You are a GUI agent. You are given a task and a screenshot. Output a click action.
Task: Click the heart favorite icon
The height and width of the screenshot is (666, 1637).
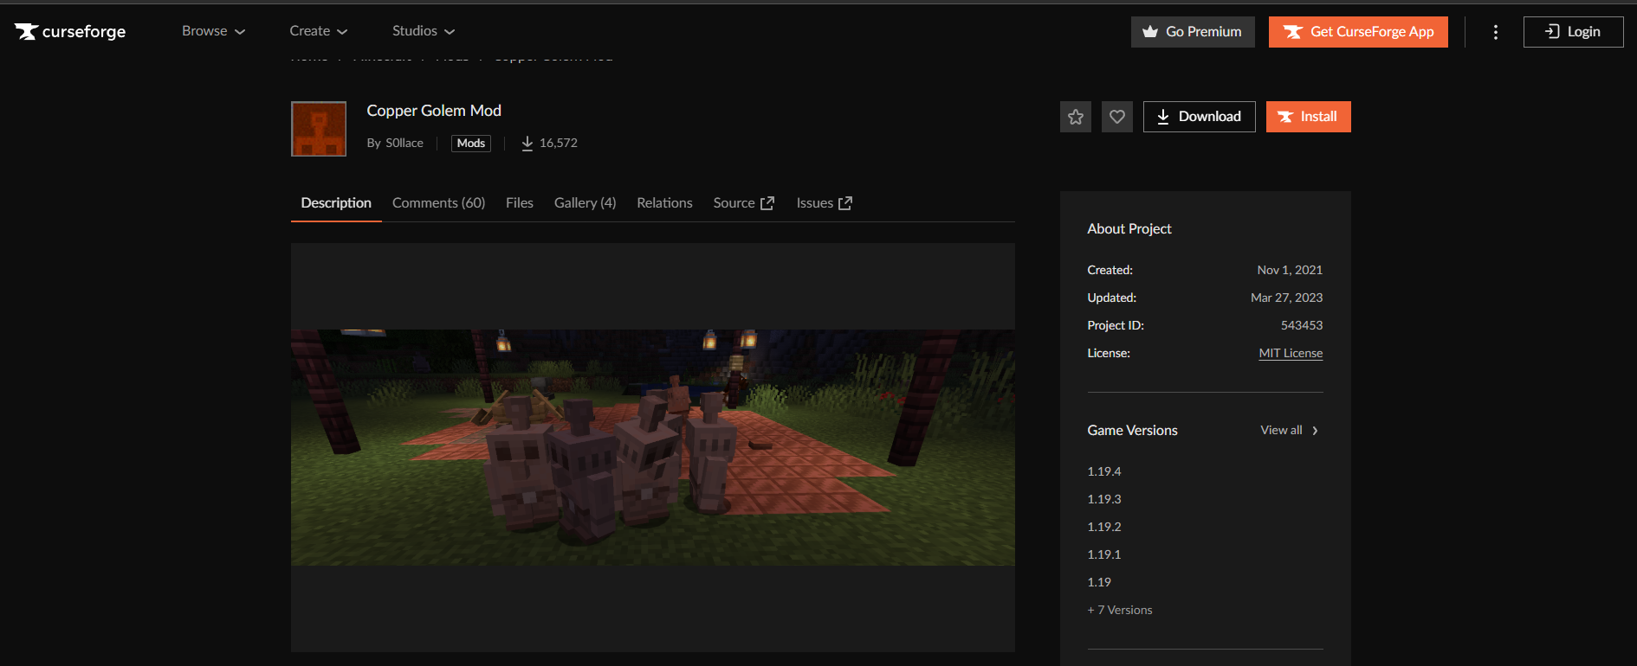point(1117,117)
